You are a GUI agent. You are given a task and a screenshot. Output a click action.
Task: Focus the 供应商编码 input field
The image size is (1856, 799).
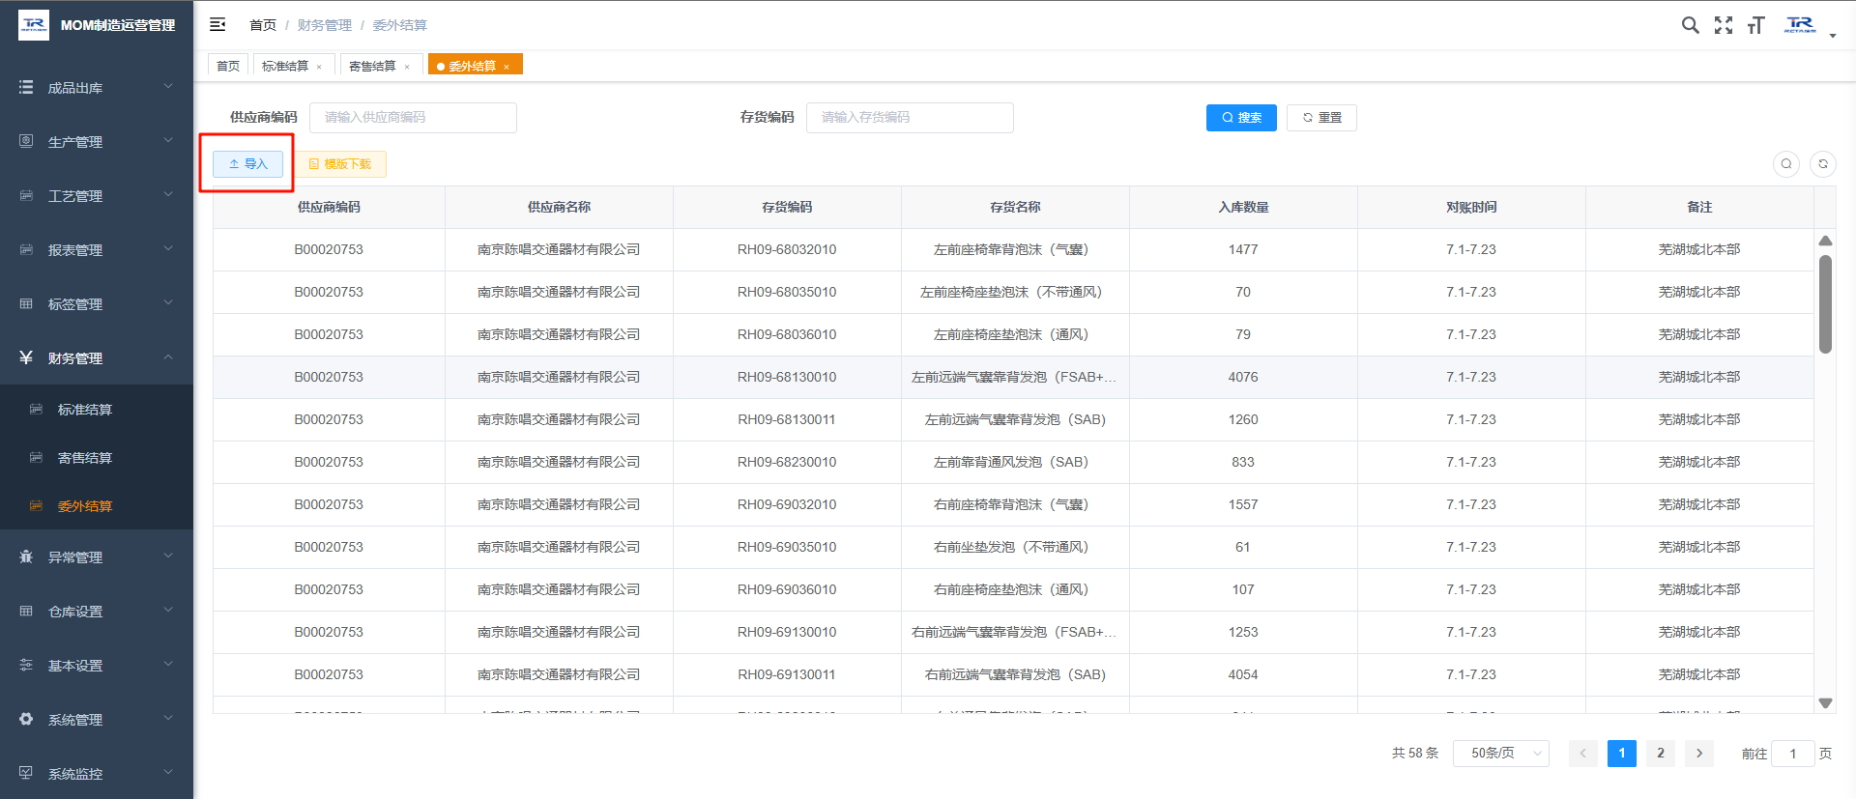click(413, 118)
